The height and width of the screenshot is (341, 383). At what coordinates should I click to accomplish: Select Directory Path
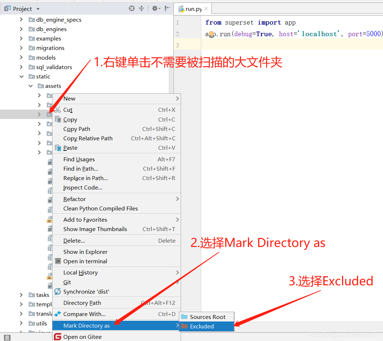[x=117, y=303]
